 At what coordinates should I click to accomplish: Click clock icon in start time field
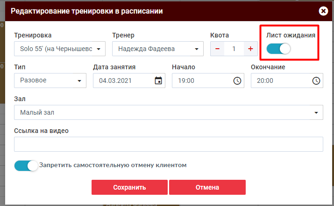[x=237, y=81]
